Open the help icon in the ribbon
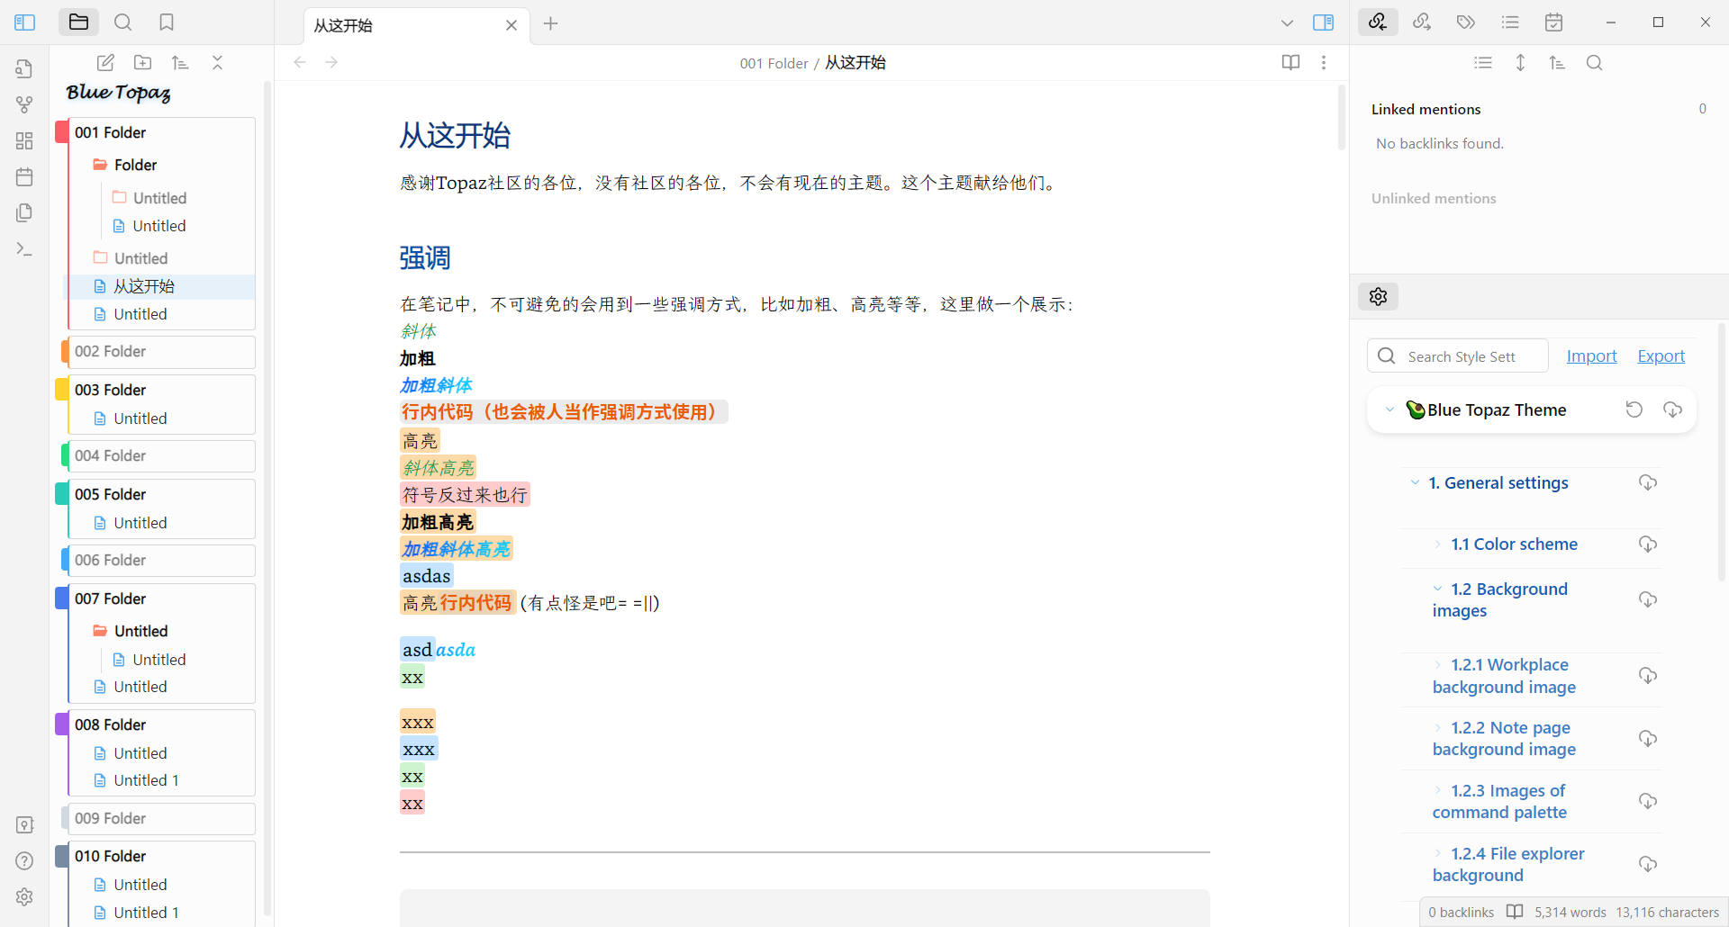Viewport: 1729px width, 927px height. pos(24,860)
